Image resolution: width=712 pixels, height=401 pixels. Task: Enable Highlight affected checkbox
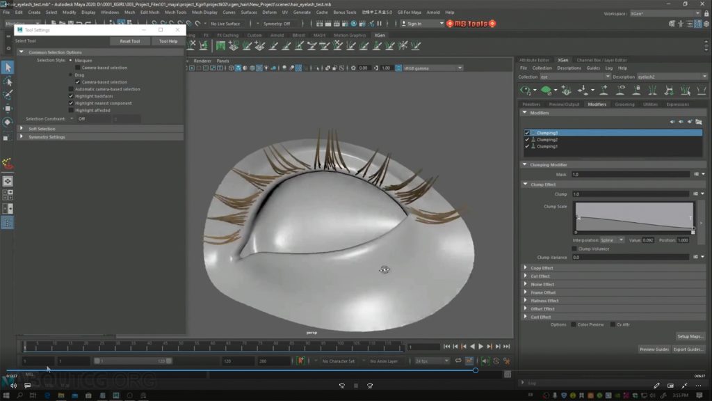71,110
